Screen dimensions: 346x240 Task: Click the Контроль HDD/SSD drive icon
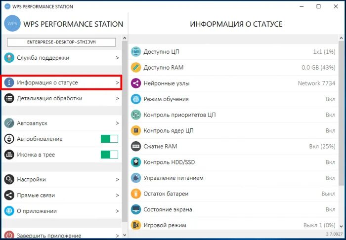[136, 162]
